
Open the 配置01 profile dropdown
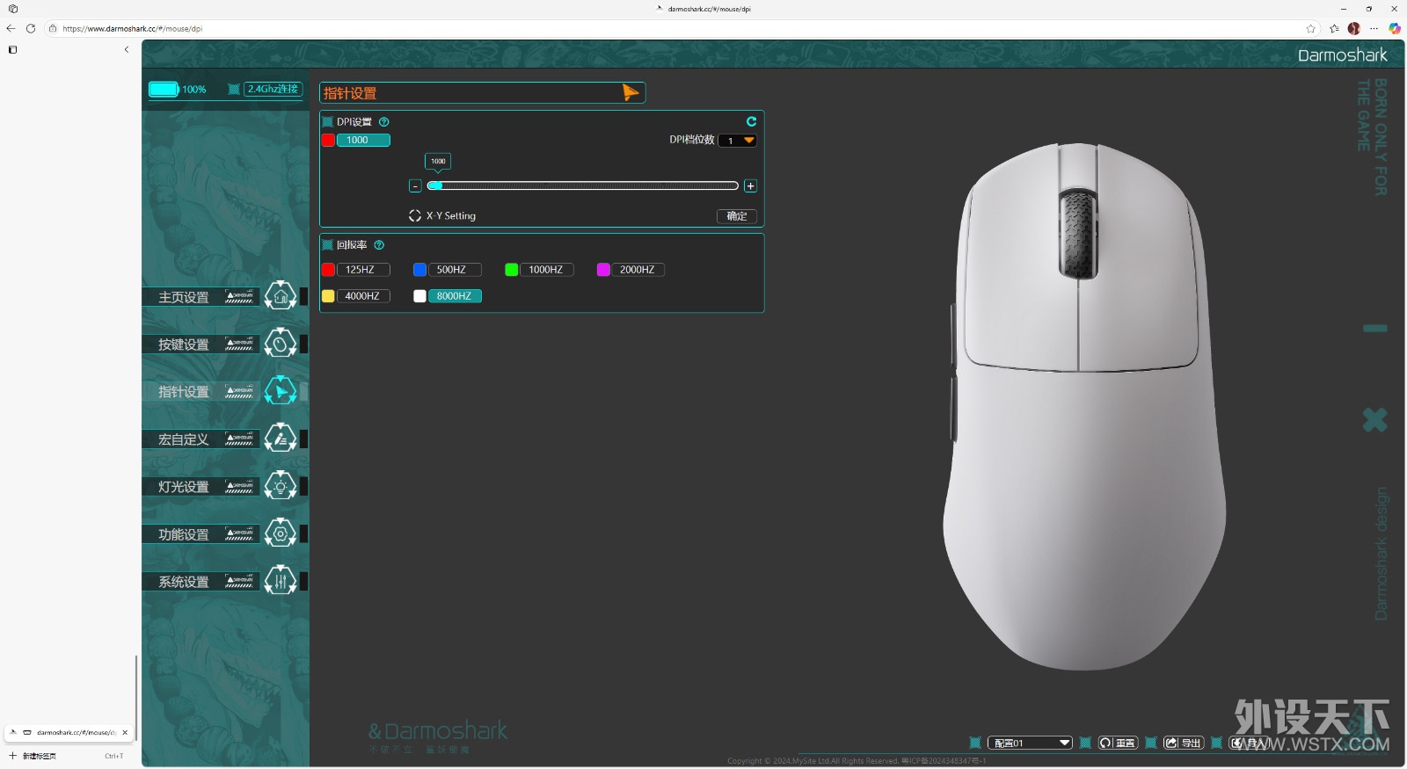[1030, 743]
